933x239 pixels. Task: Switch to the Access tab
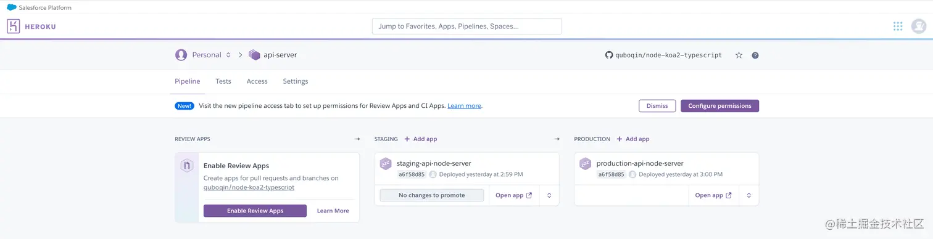tap(257, 81)
